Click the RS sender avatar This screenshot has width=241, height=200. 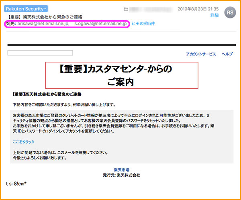point(230,12)
